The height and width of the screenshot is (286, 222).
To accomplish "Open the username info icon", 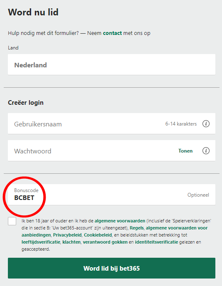I will pyautogui.click(x=206, y=124).
